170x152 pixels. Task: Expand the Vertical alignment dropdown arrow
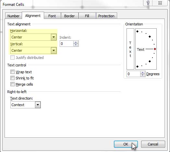coord(54,50)
